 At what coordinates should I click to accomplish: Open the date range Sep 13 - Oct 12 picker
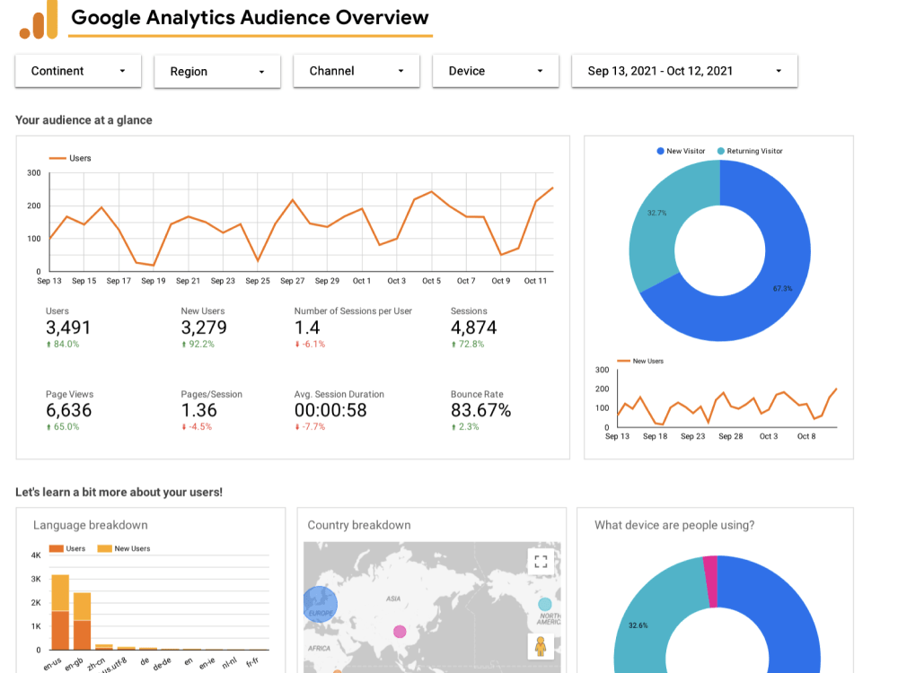[x=684, y=71]
